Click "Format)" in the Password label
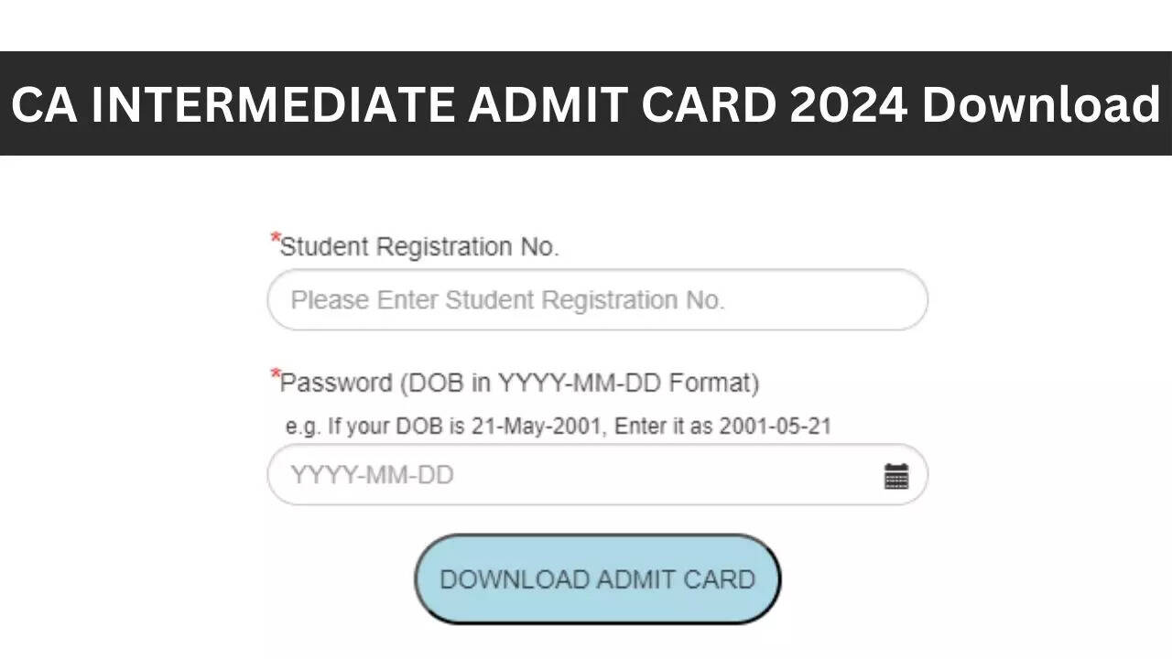 click(x=714, y=383)
